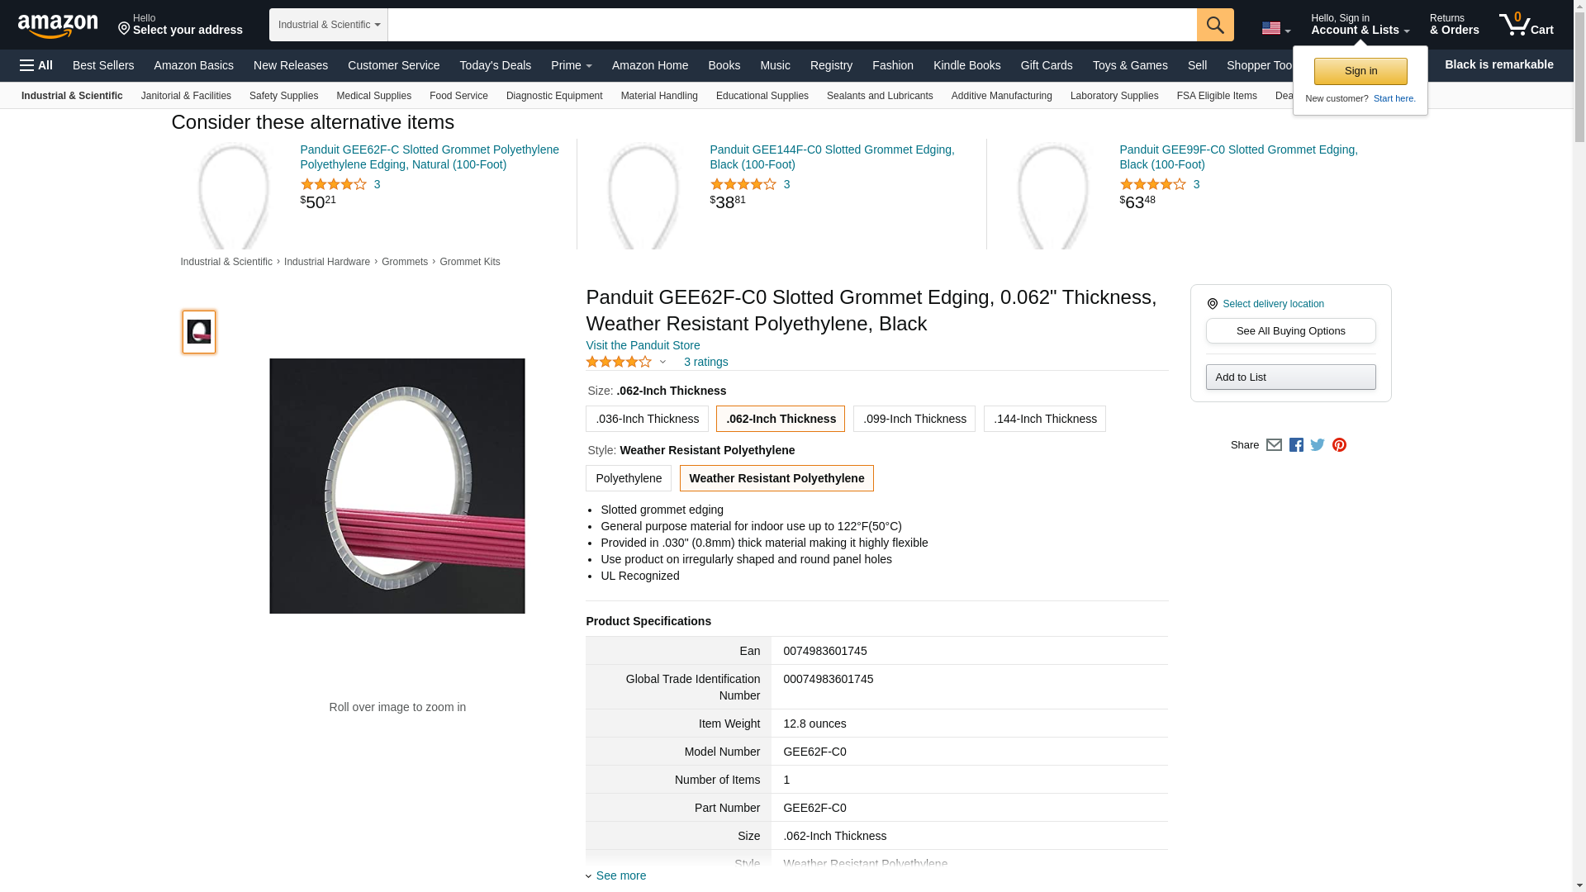Go to the Amazon logo home
Image resolution: width=1586 pixels, height=892 pixels.
click(x=58, y=26)
